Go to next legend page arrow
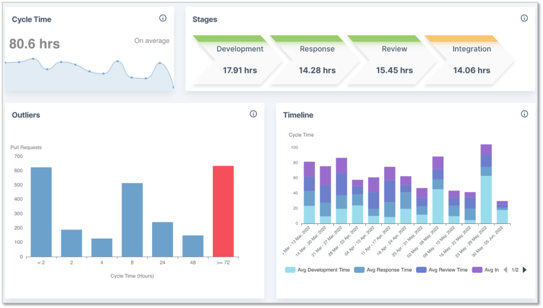Viewport: 543px width, 308px height. [525, 270]
